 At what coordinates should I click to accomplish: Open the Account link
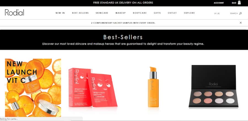(x=219, y=3)
